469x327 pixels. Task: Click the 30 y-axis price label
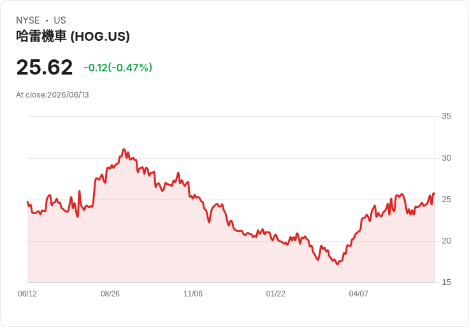coord(446,158)
